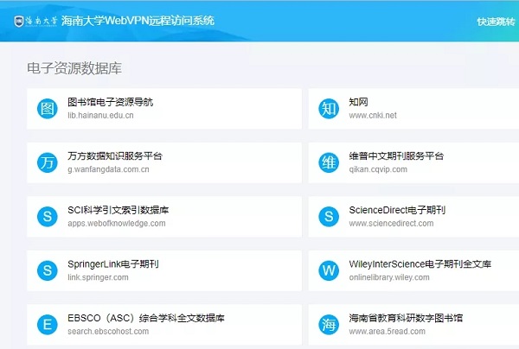
Task: Click the www.area.5read.com URL text
Action: click(388, 331)
